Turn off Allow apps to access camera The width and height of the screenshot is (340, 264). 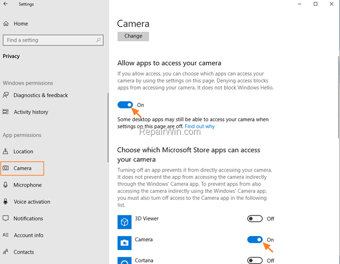click(125, 105)
